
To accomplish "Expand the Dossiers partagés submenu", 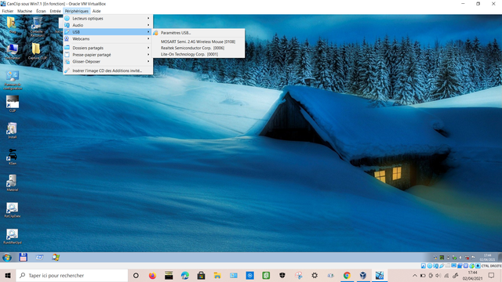I will [108, 48].
